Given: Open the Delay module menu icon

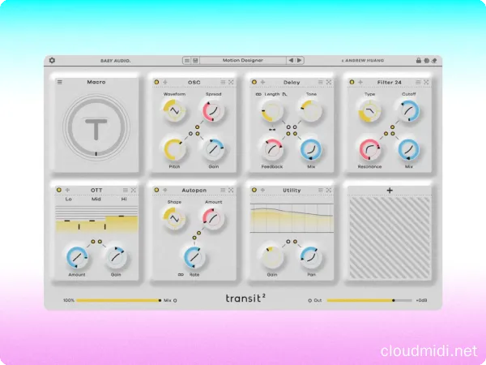Looking at the screenshot, I should tap(321, 82).
